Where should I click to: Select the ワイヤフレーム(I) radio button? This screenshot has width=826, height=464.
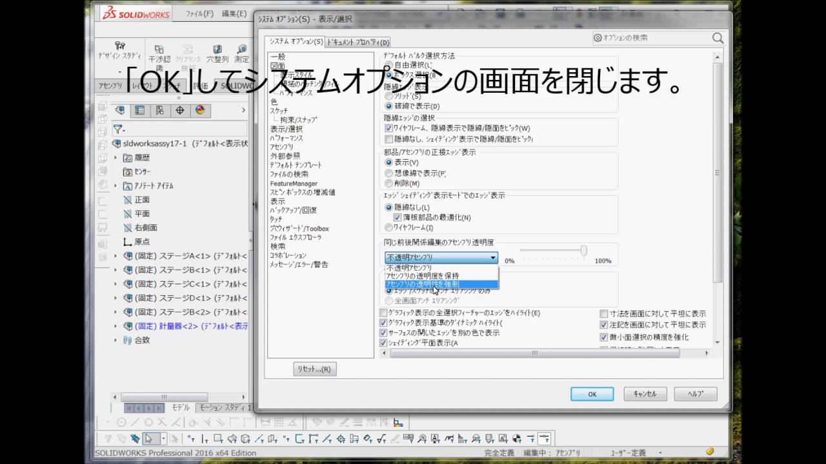388,227
